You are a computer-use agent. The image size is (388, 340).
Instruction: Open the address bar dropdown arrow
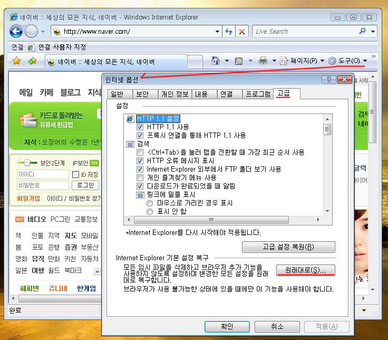(x=217, y=32)
